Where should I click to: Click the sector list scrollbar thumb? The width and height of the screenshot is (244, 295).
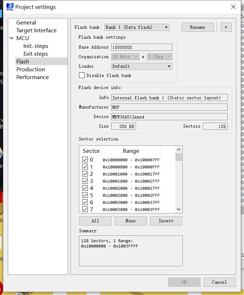[178, 157]
